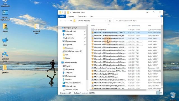This screenshot has height=101, width=179.
Task: Open the address bar history dropdown
Action: [x=106, y=21]
